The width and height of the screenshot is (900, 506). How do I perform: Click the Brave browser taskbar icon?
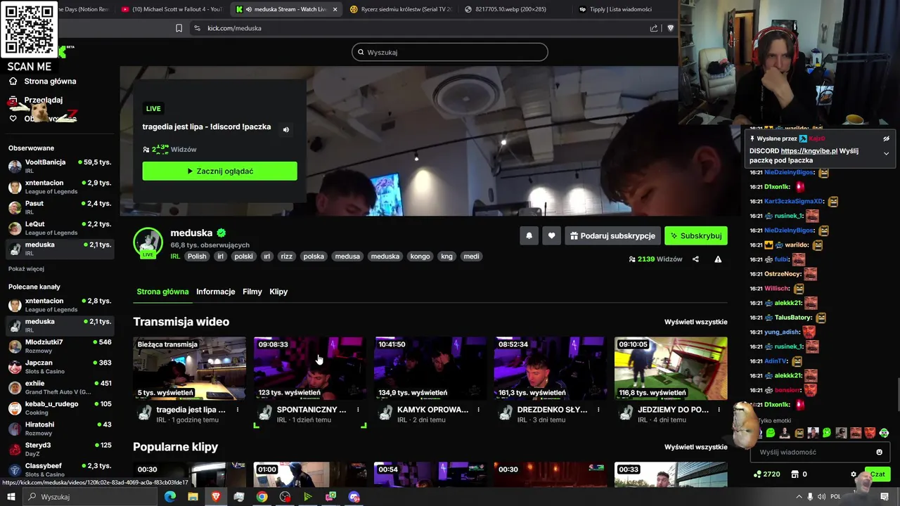tap(216, 497)
